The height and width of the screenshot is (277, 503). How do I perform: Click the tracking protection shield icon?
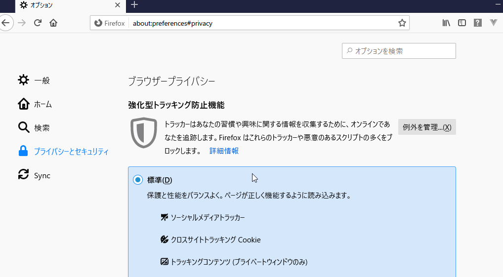tap(144, 133)
